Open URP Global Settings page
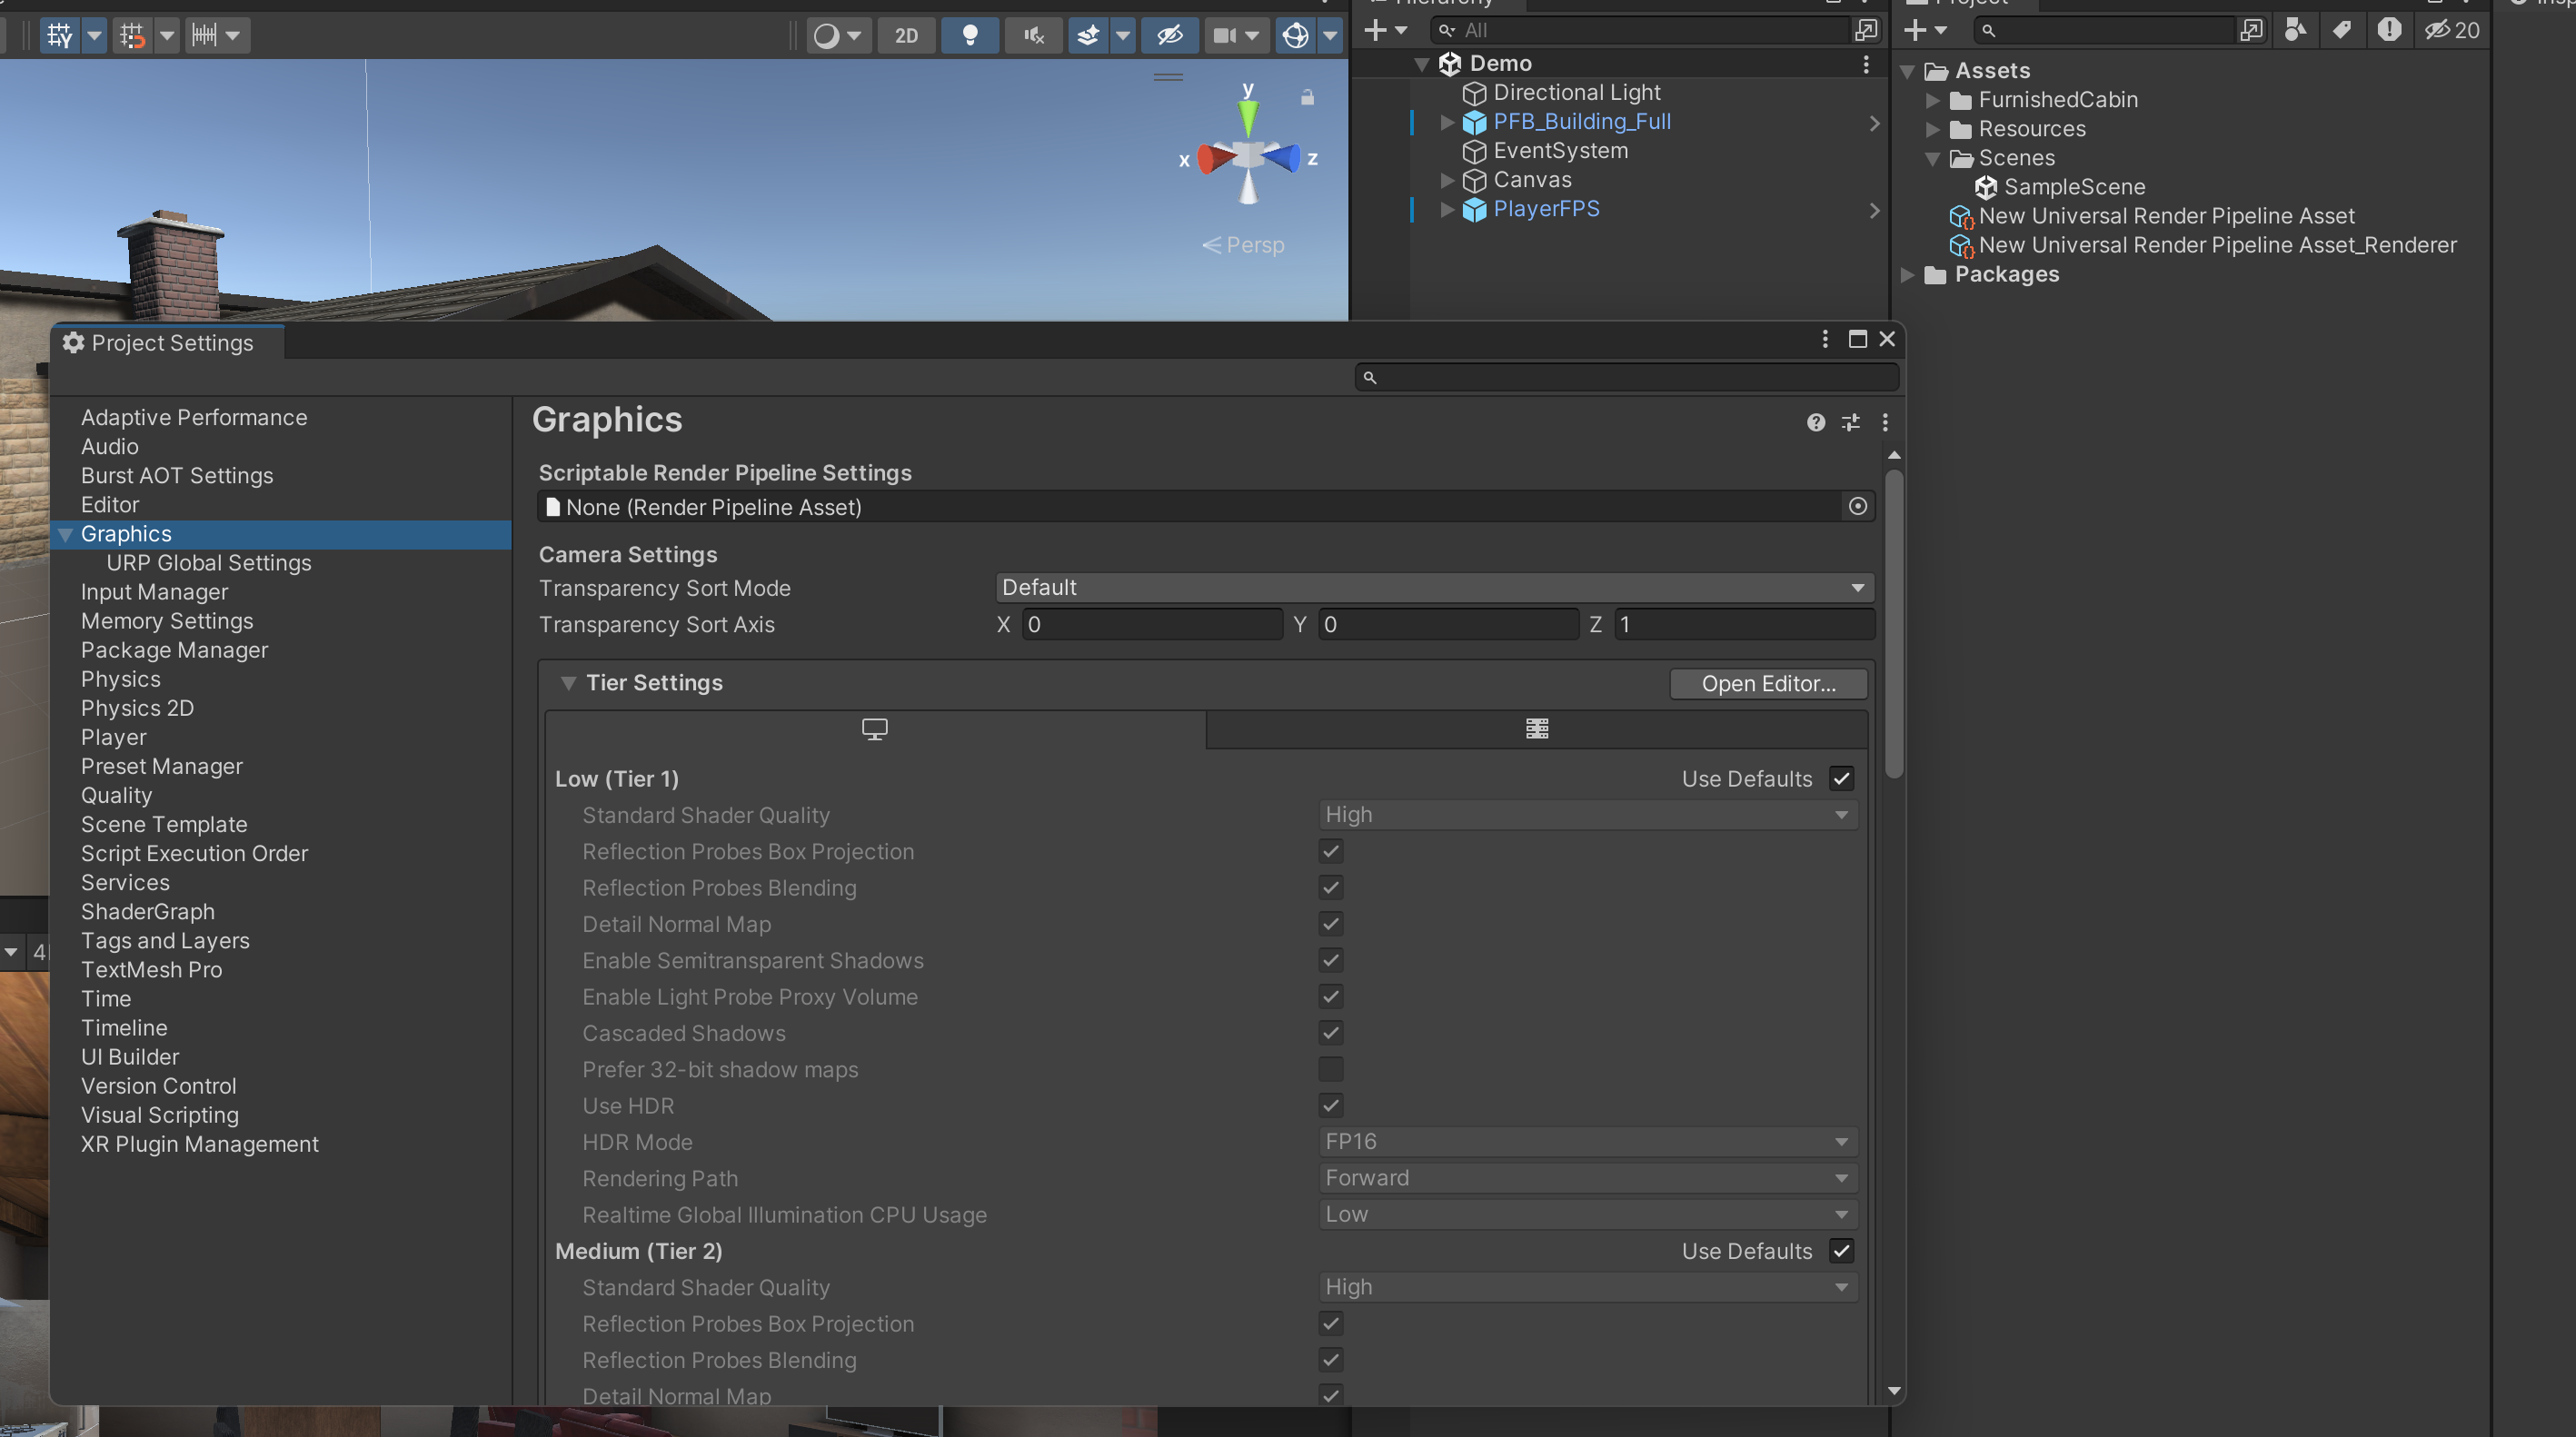 (x=209, y=563)
